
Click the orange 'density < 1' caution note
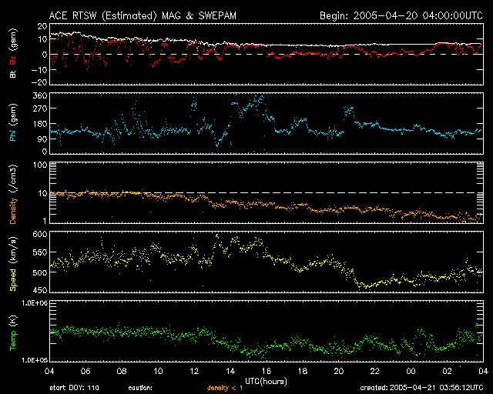click(x=225, y=388)
